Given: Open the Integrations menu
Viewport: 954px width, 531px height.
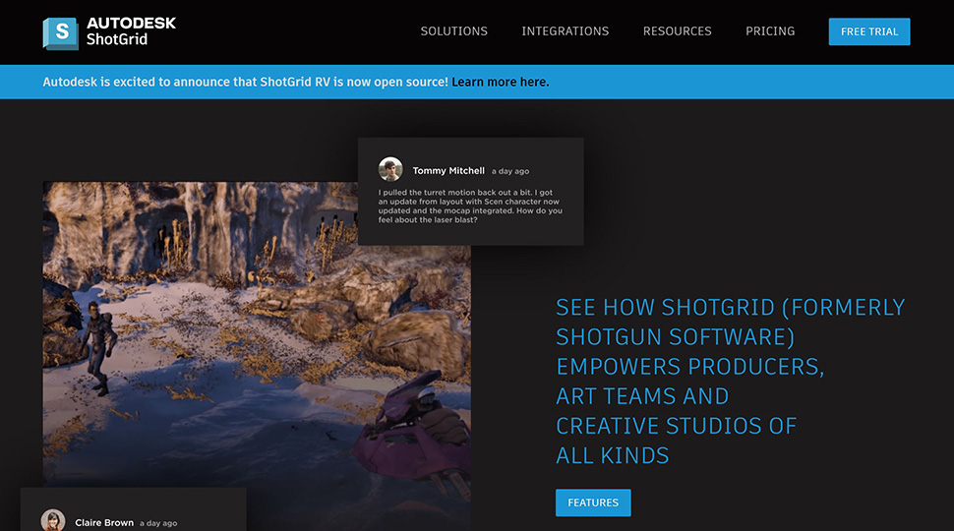Looking at the screenshot, I should click(566, 31).
